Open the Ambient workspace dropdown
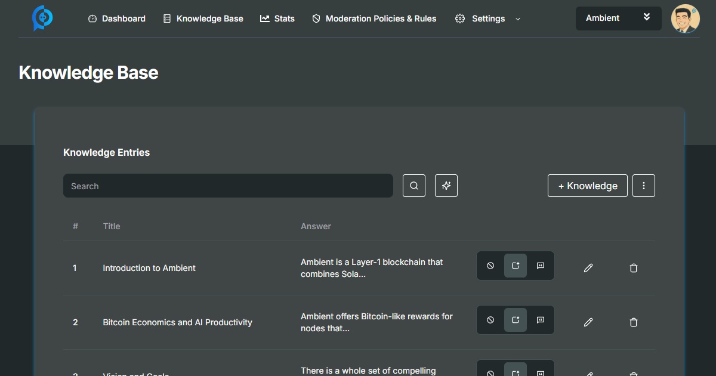The image size is (716, 376). pyautogui.click(x=618, y=19)
